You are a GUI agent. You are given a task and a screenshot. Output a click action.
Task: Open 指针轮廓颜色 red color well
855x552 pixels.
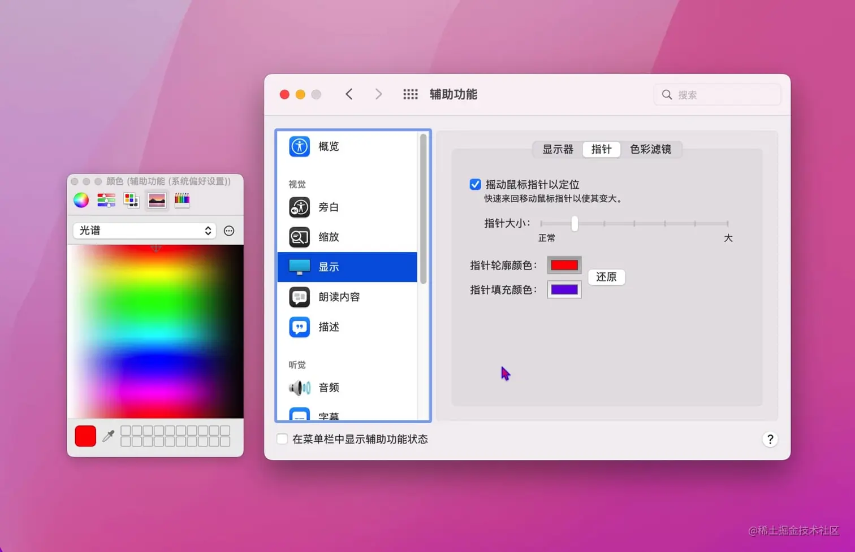click(564, 265)
